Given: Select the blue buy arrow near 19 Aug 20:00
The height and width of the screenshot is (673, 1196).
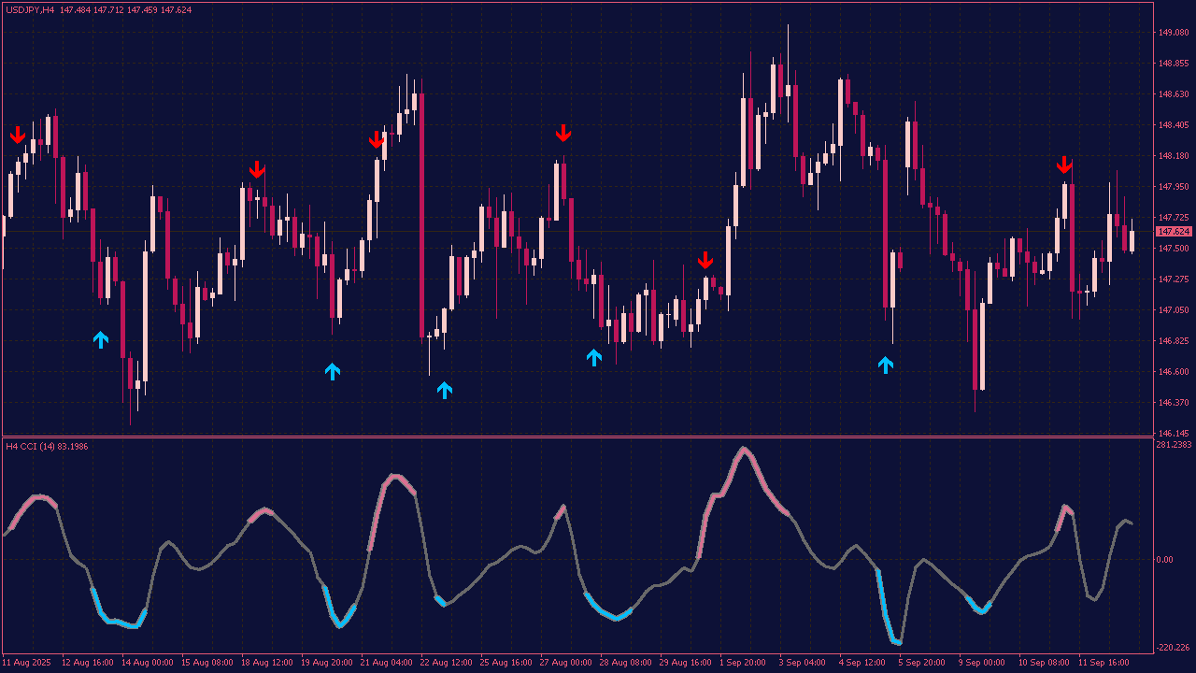Looking at the screenshot, I should click(x=333, y=371).
